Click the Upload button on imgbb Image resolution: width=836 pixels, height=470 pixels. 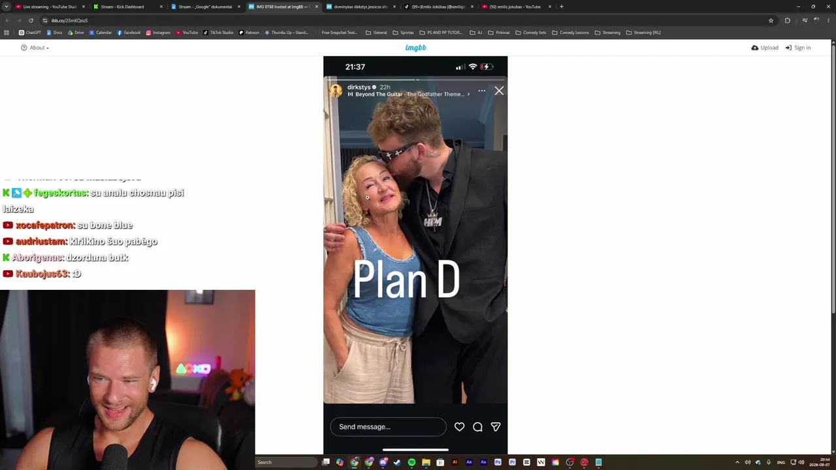pyautogui.click(x=765, y=48)
